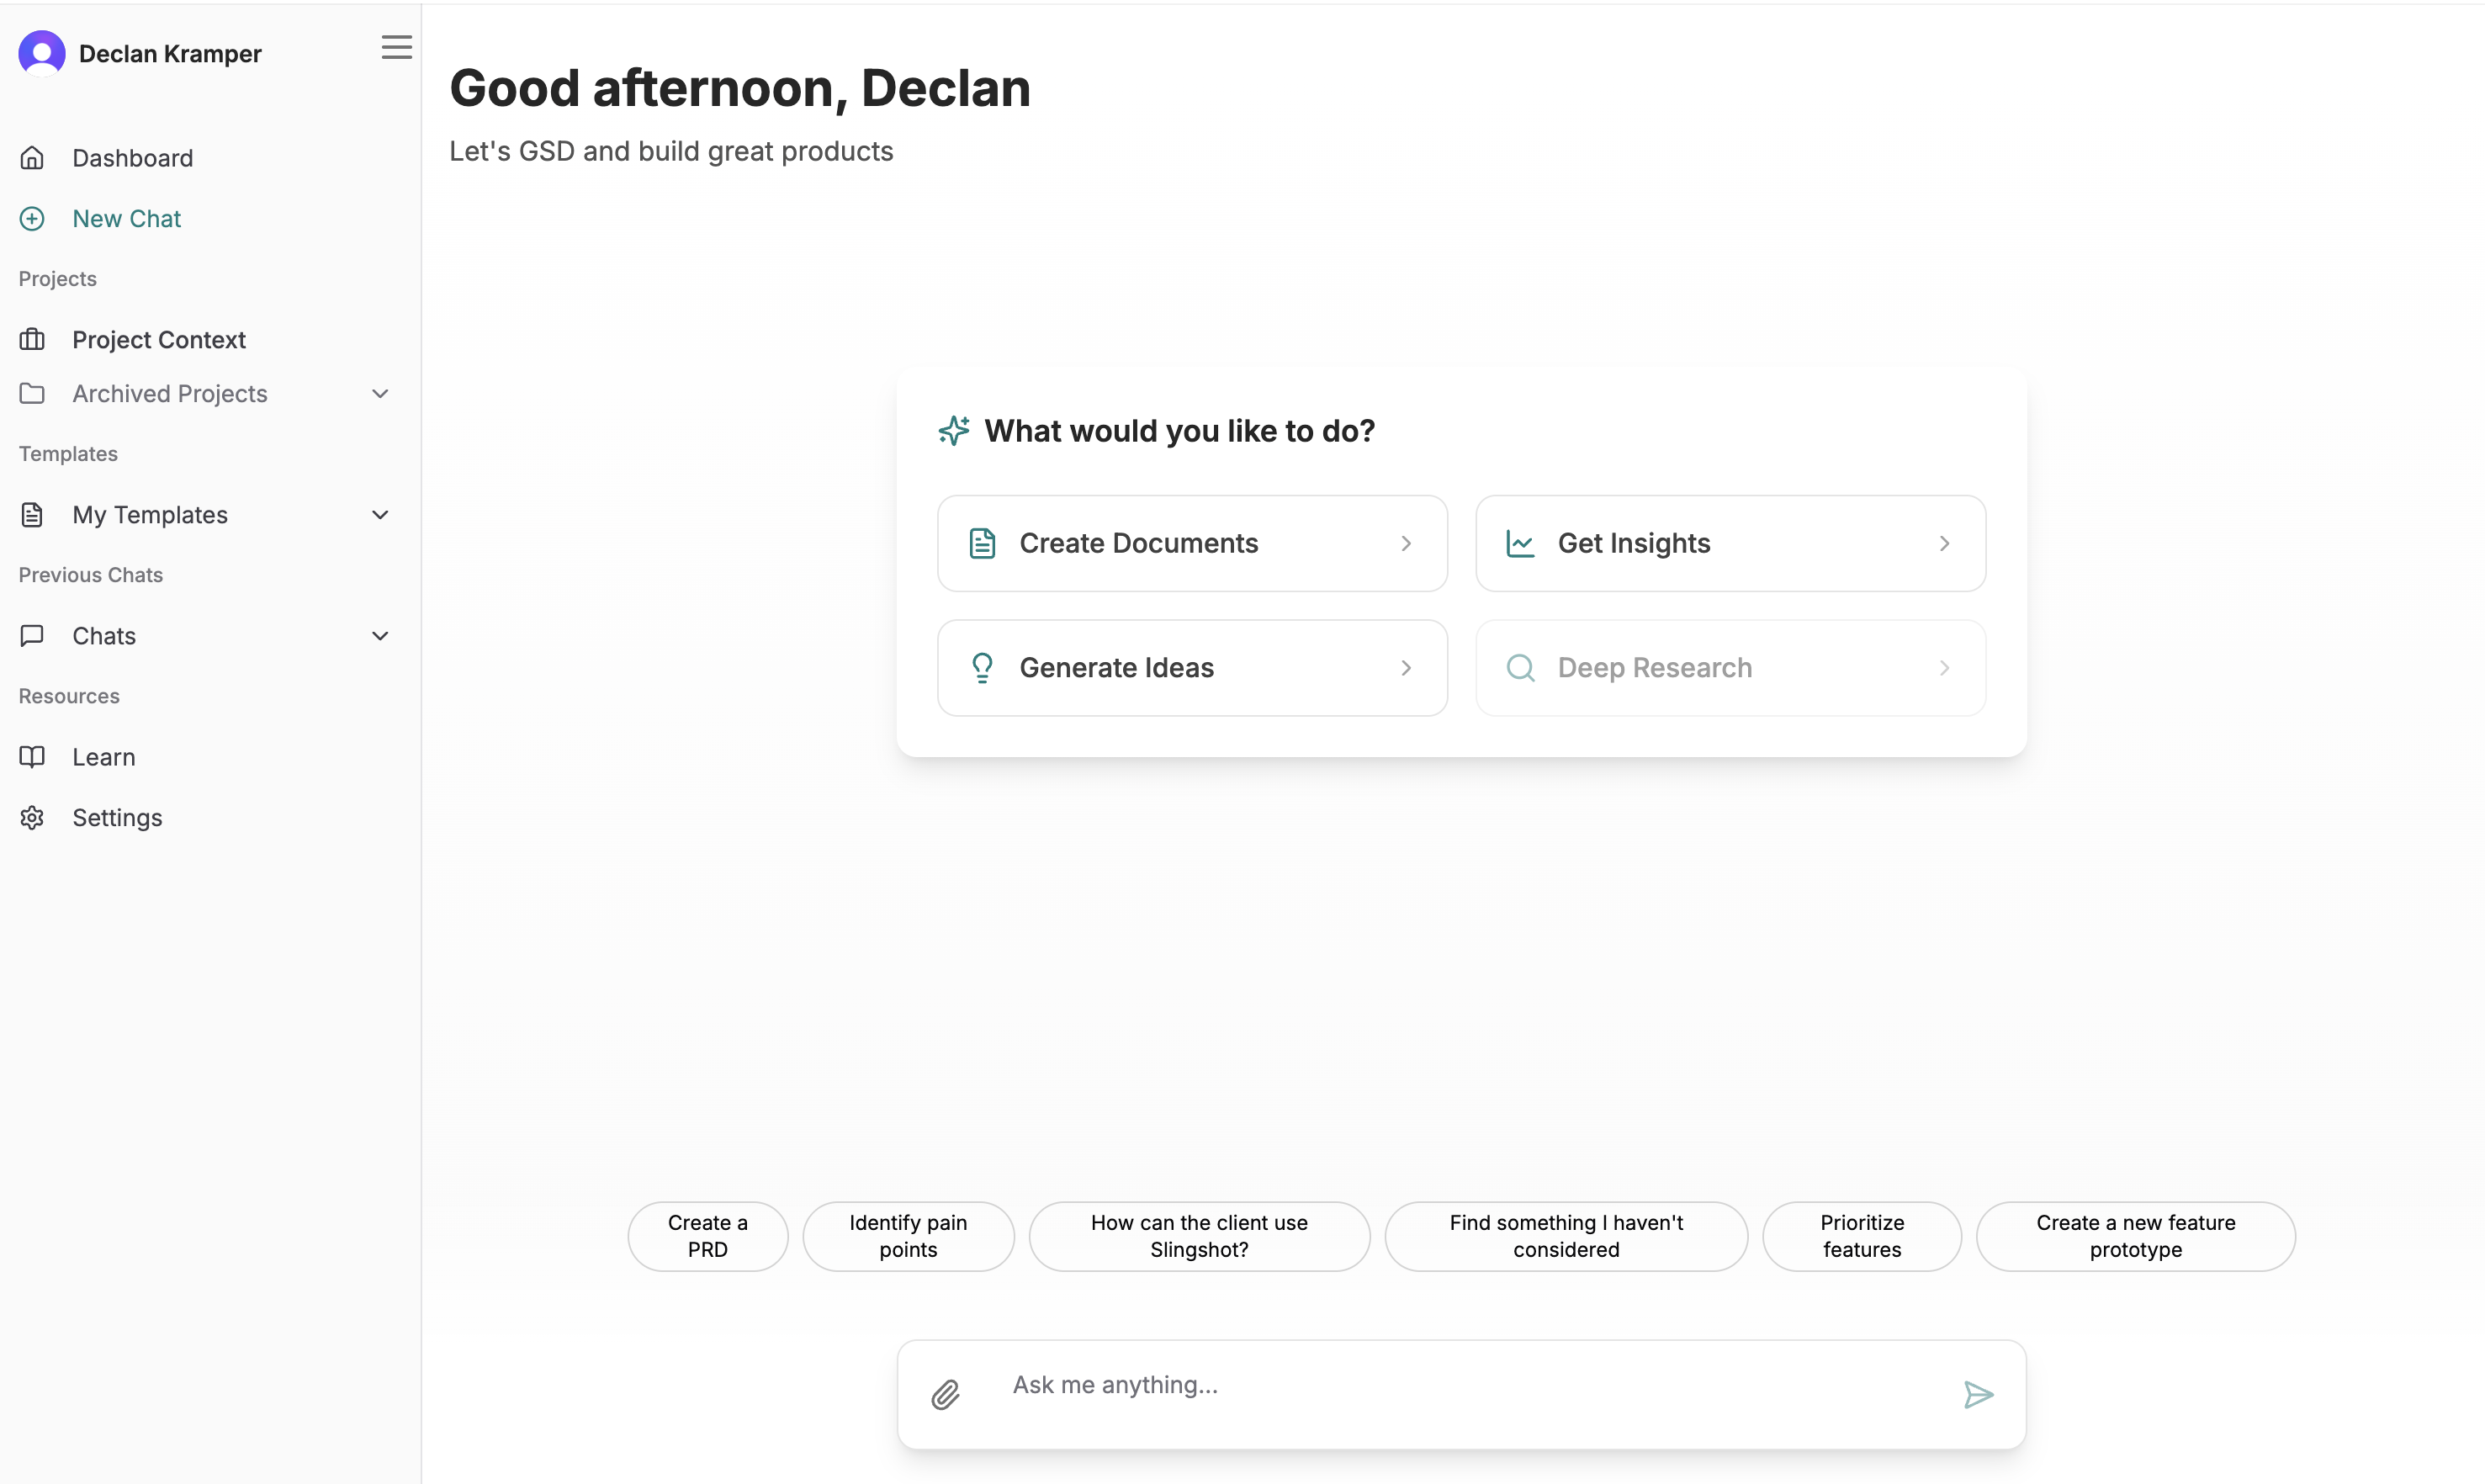Click the Learn book icon

coord(32,757)
